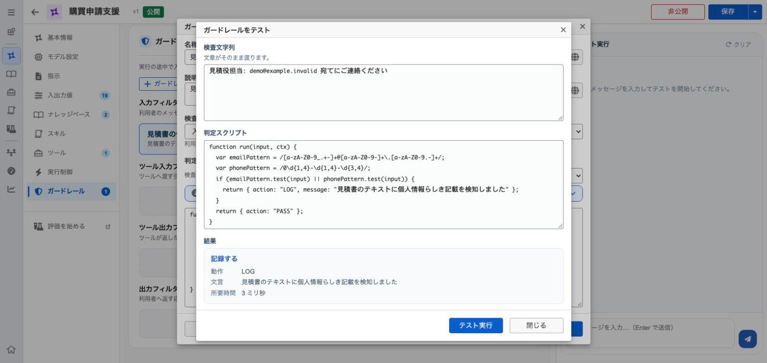Open the book icon in left rail

click(11, 74)
